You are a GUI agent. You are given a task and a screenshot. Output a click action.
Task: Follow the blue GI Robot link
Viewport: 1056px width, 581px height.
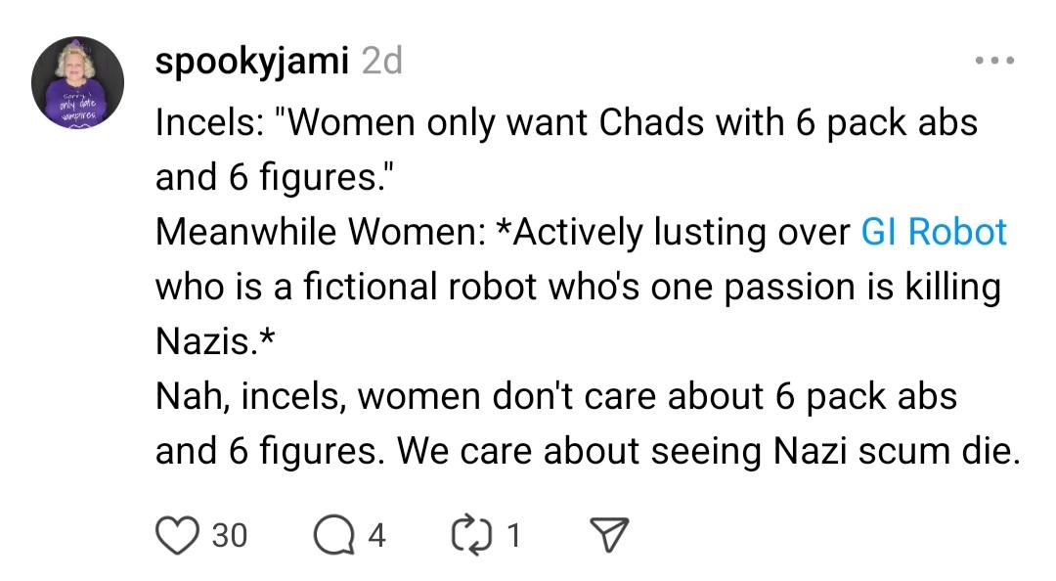[933, 232]
